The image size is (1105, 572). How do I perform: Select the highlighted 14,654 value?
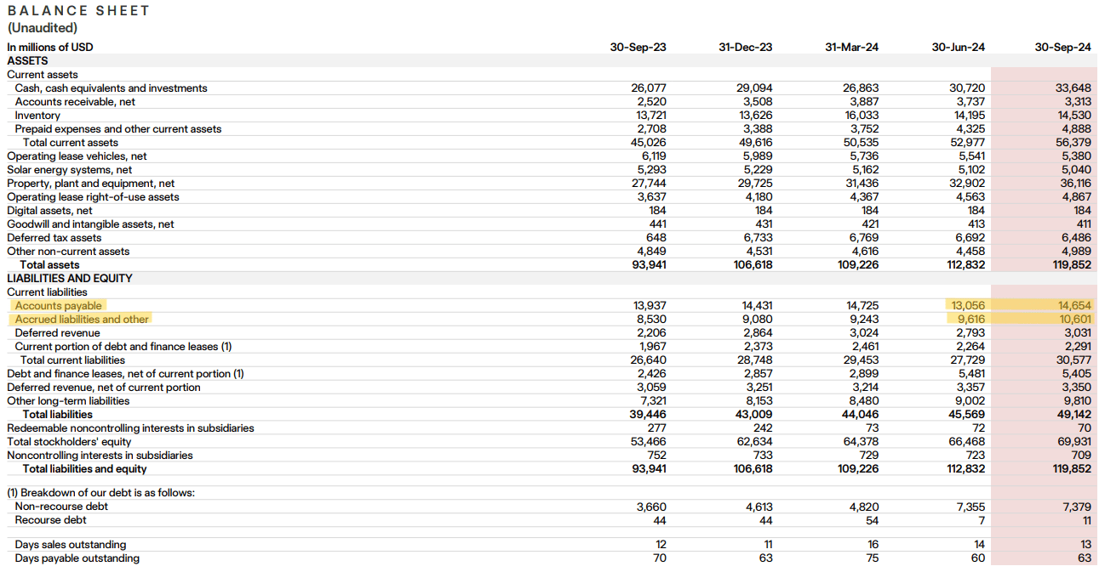tap(1074, 306)
